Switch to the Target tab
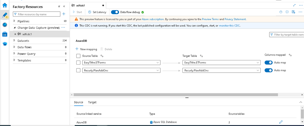304x126 pixels. click(x=92, y=102)
